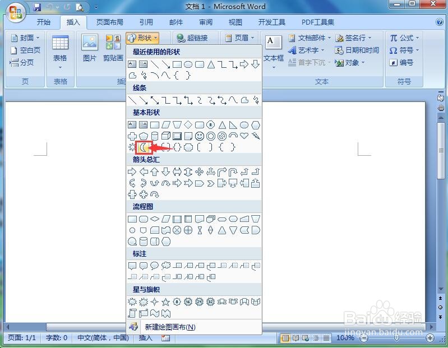Open the 引用 References tab
This screenshot has width=448, height=348.
[146, 22]
